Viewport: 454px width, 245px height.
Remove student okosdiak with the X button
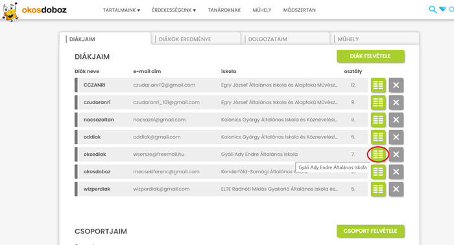click(x=396, y=154)
